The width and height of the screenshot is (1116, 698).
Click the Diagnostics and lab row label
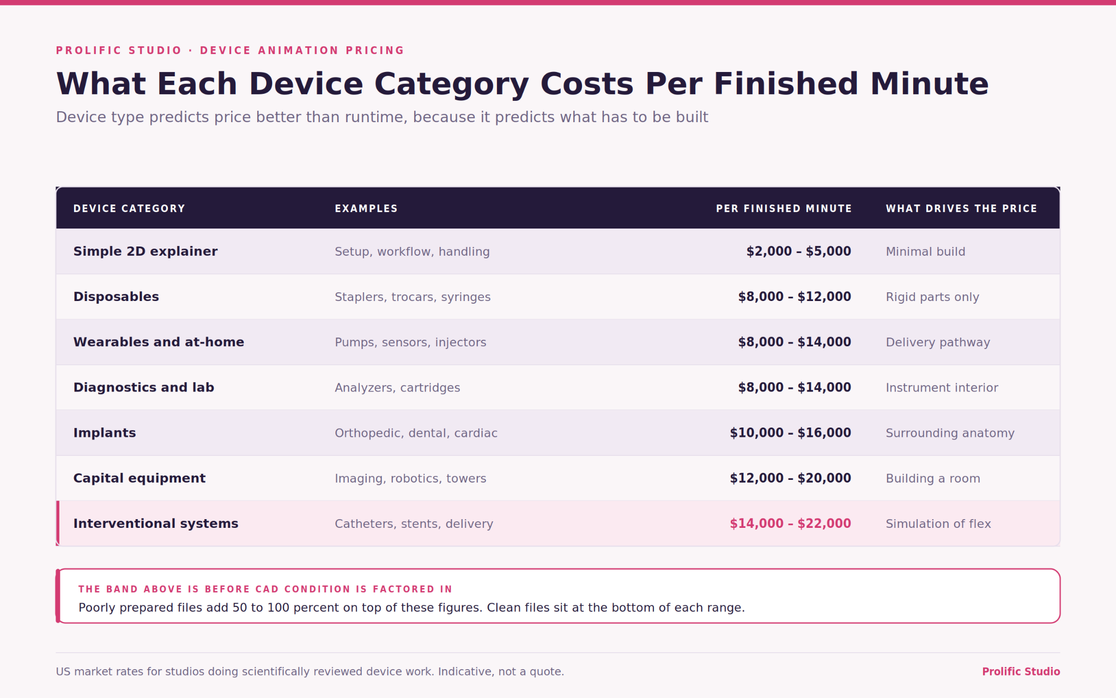[144, 387]
